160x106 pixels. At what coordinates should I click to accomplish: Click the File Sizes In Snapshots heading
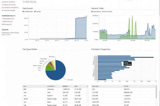click(x=101, y=49)
